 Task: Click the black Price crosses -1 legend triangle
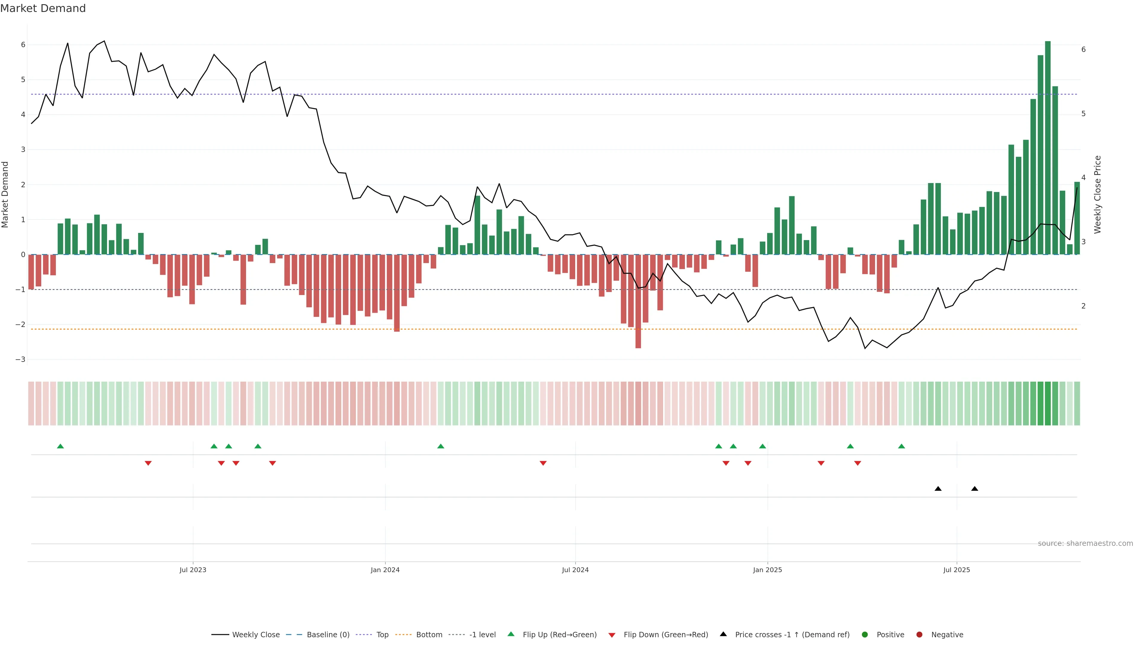pyautogui.click(x=723, y=634)
